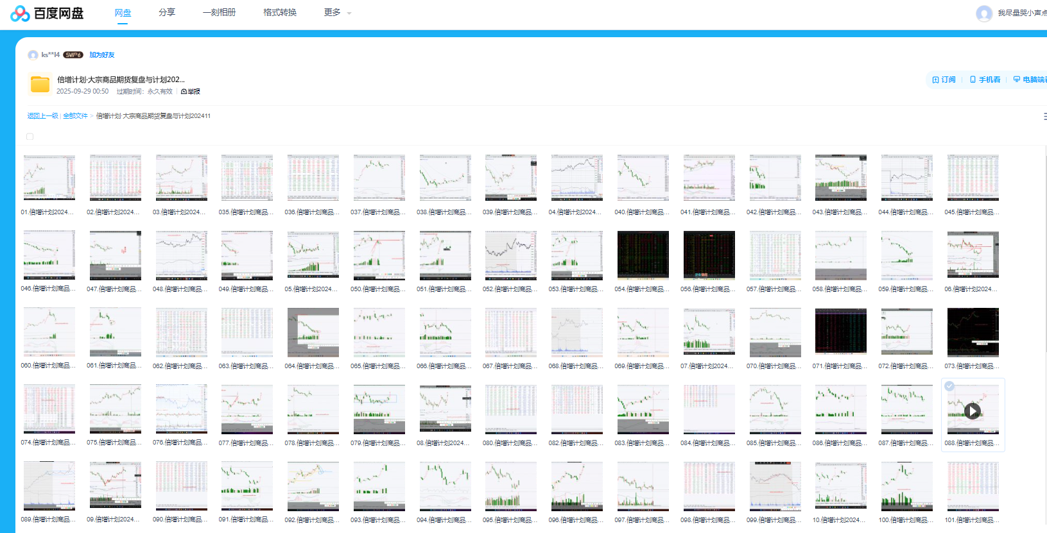Expand the 更多 dropdown menu
1047x533 pixels.
pos(338,13)
